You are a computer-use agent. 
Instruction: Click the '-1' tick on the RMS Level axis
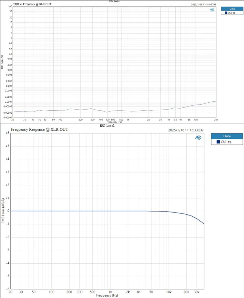(x=8, y=224)
